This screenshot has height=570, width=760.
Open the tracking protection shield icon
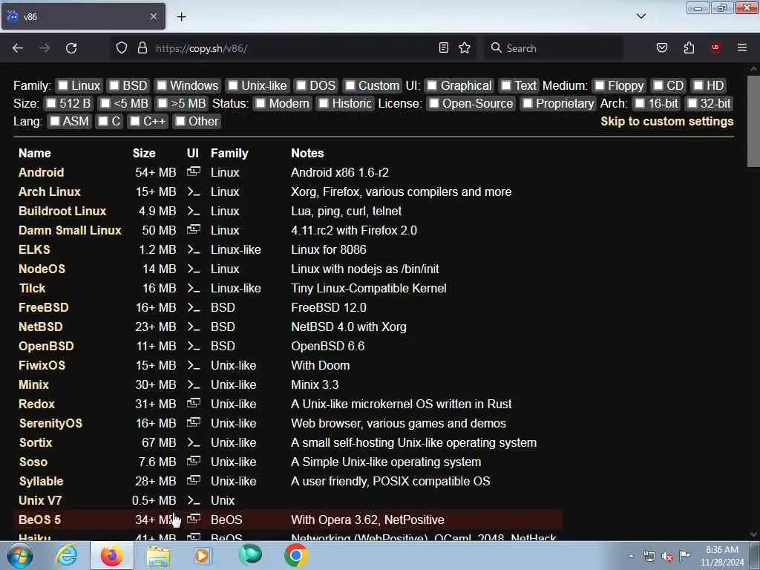[x=122, y=48]
